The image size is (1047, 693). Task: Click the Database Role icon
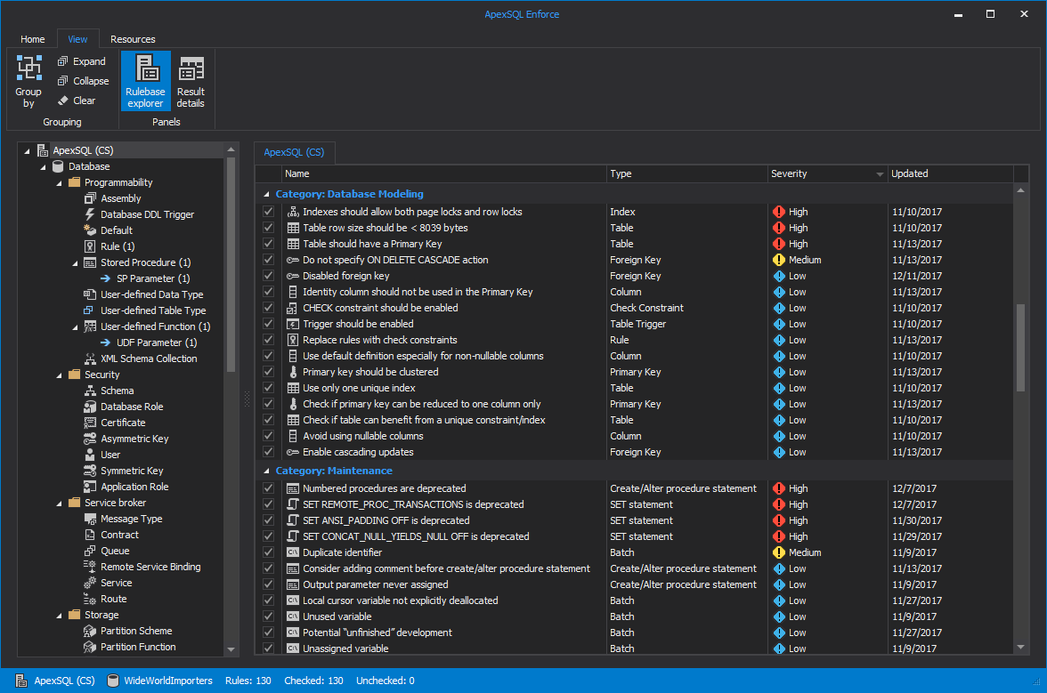point(90,407)
